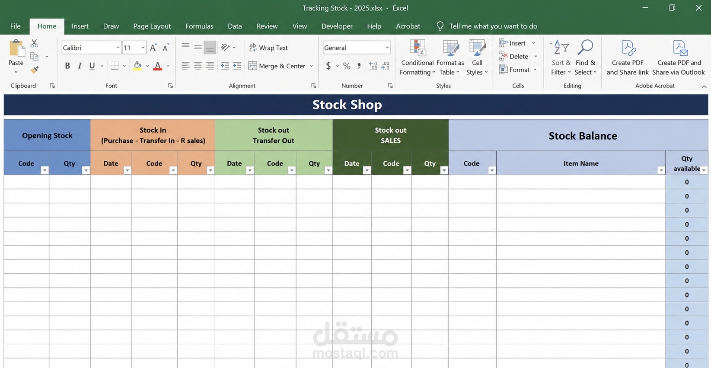Switch to the Data tab

click(235, 26)
